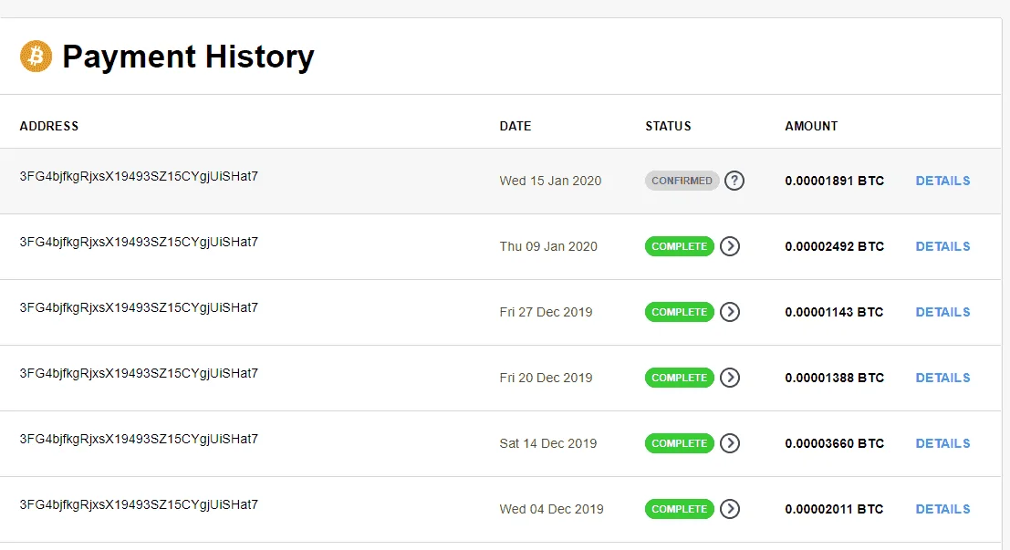The image size is (1010, 550).
Task: Click the AMOUNT column header
Action: [811, 126]
